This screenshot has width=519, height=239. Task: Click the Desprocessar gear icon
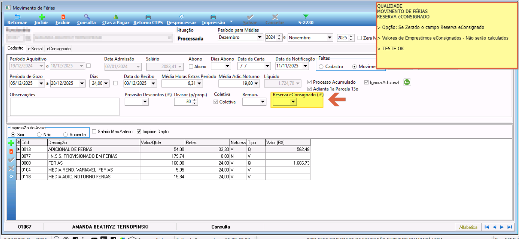point(181,17)
